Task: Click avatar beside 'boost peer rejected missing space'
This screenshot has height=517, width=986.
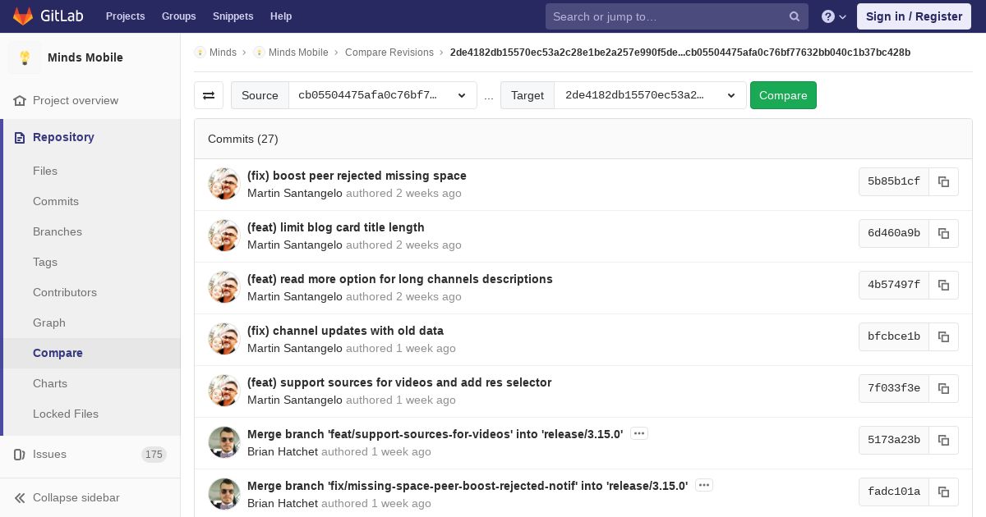Action: (223, 184)
